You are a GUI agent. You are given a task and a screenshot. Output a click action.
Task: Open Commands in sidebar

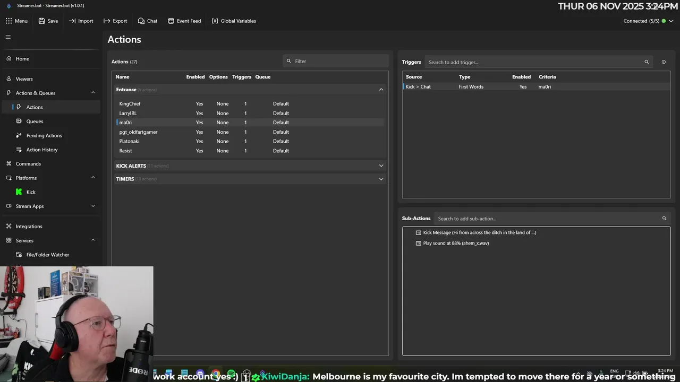[x=28, y=164]
